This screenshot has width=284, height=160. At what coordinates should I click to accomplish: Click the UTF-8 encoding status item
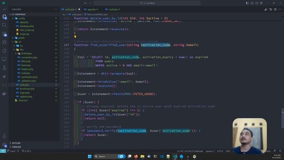[220, 151]
